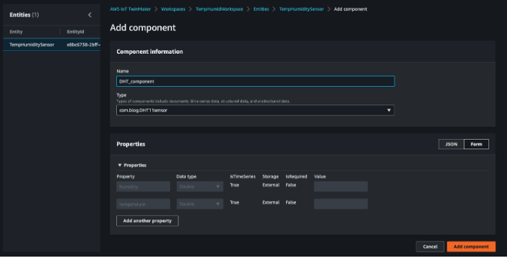The height and width of the screenshot is (258, 507).
Task: Click the temperature property name field
Action: pyautogui.click(x=143, y=204)
